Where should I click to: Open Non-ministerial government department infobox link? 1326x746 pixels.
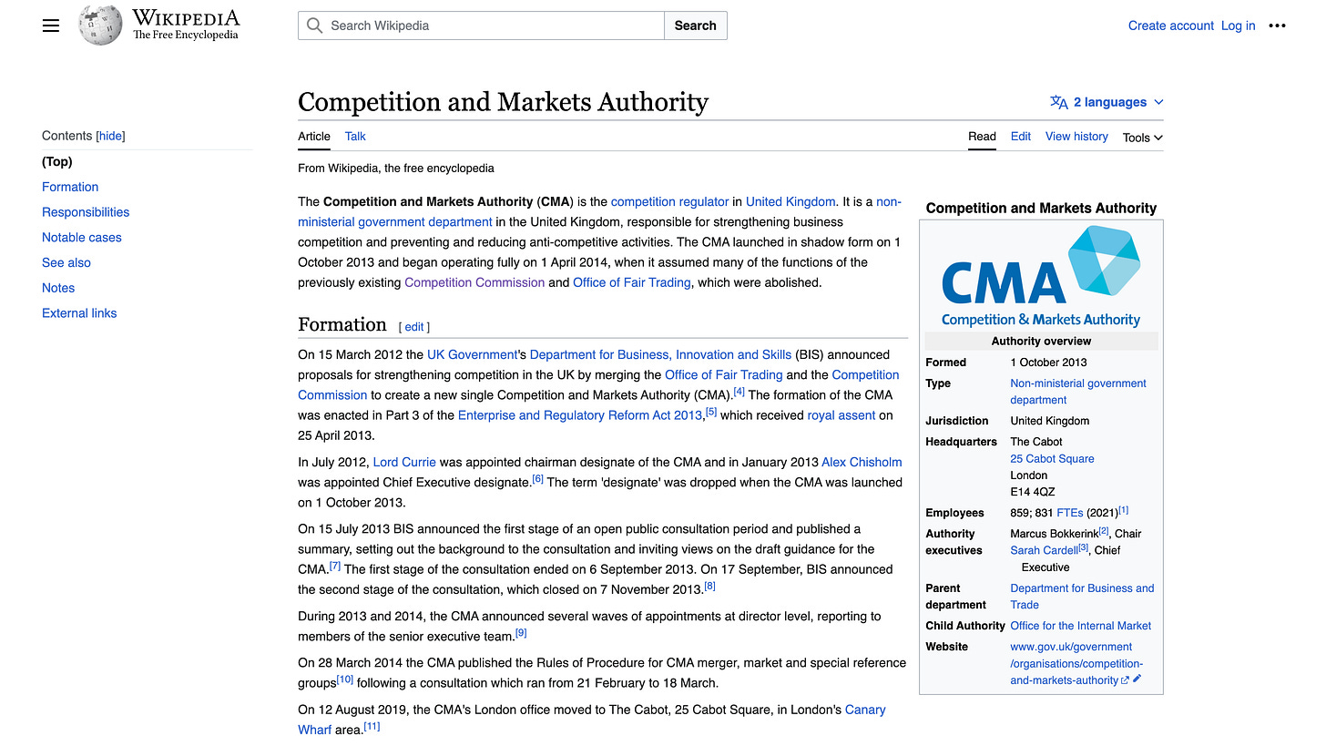(1078, 392)
